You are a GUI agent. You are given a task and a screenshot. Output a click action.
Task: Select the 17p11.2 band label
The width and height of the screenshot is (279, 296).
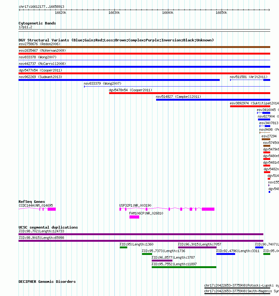coord(25,27)
